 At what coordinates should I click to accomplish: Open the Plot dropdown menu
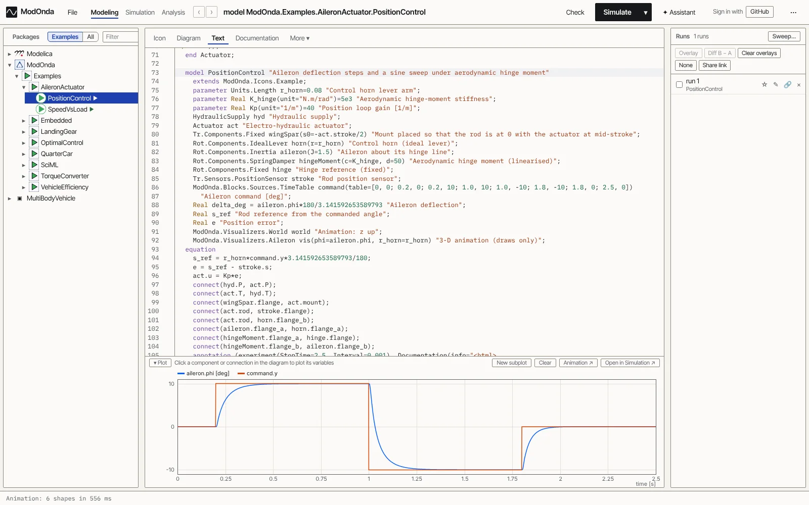point(160,363)
